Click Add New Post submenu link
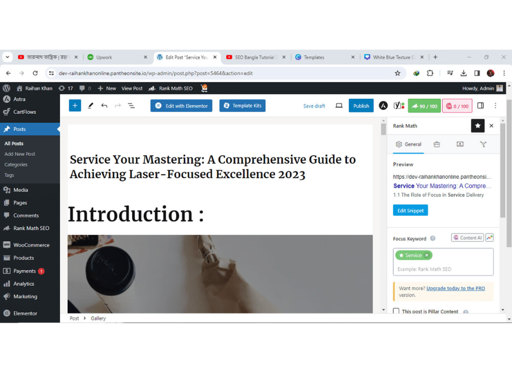This screenshot has width=512, height=384. (x=19, y=154)
